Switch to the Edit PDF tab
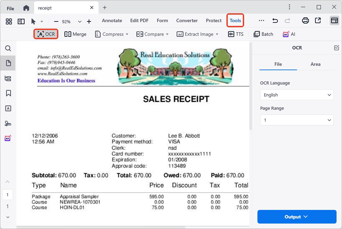 [x=139, y=20]
